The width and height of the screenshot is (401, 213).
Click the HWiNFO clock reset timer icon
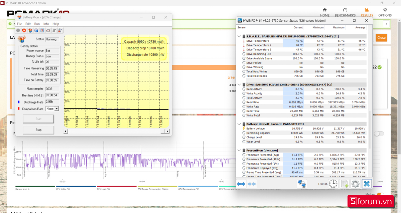tap(333, 184)
